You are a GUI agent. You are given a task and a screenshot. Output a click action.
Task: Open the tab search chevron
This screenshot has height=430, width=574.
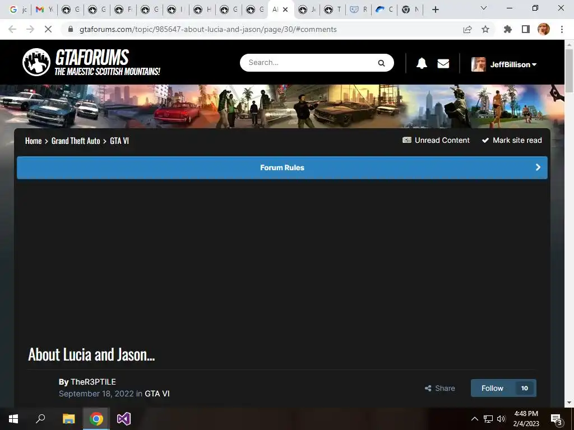[x=483, y=8]
